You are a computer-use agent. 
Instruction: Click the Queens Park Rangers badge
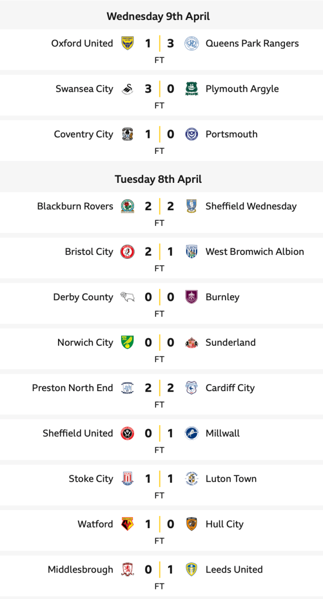191,43
